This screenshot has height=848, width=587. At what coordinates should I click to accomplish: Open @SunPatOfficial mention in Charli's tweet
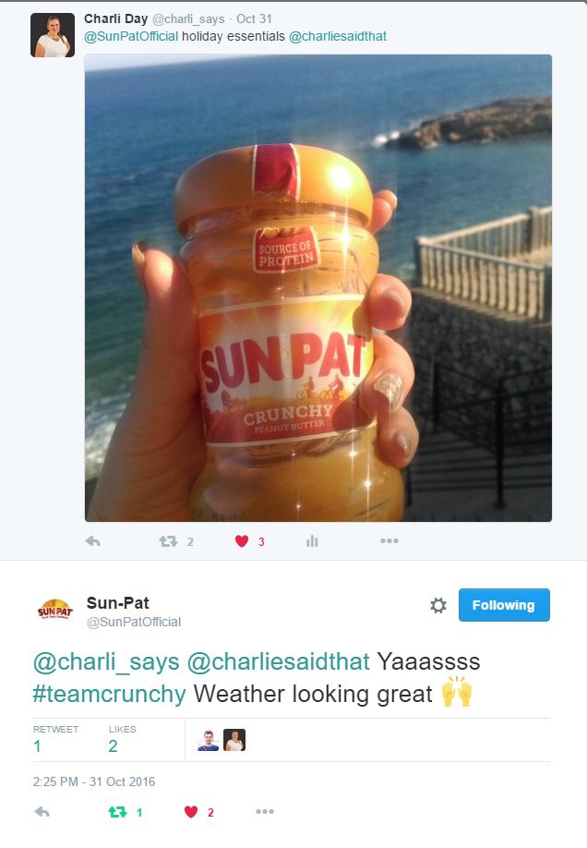pyautogui.click(x=131, y=36)
